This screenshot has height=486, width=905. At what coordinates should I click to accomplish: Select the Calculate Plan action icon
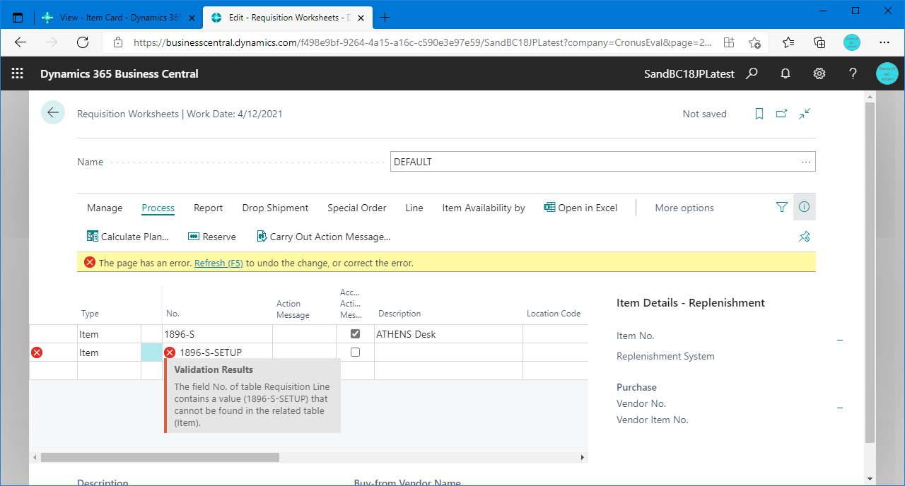tap(93, 236)
